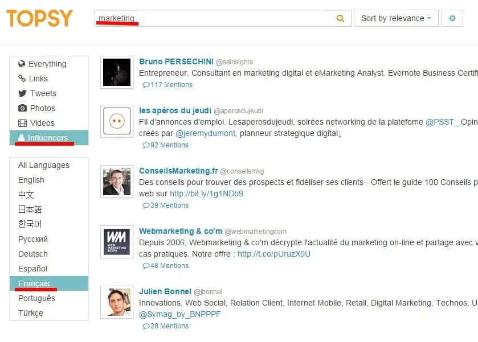
Task: Select the Photos filter
Action: coord(49,108)
